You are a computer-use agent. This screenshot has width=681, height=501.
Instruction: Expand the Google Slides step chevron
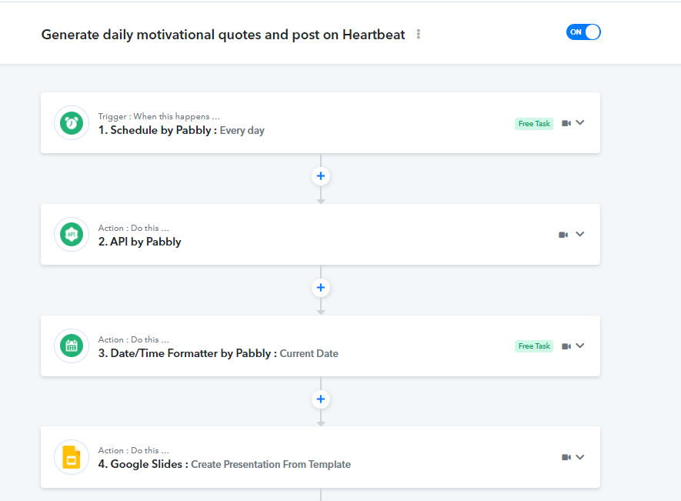click(x=579, y=457)
